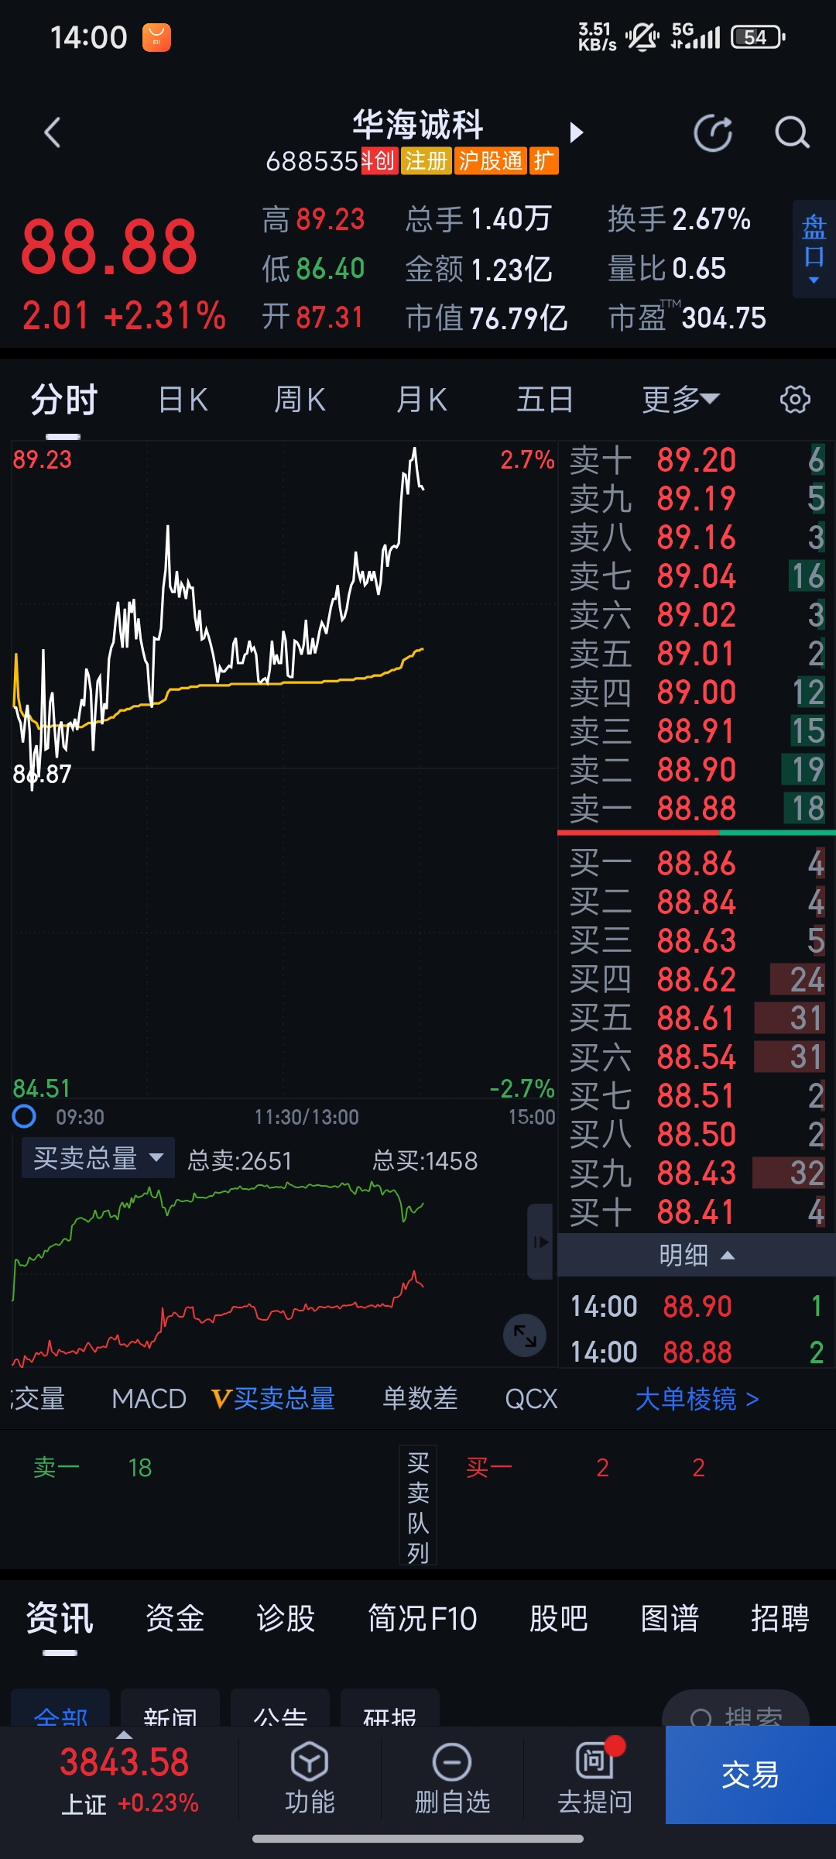Open 大单棱镜 link
836x1859 pixels.
point(697,1399)
